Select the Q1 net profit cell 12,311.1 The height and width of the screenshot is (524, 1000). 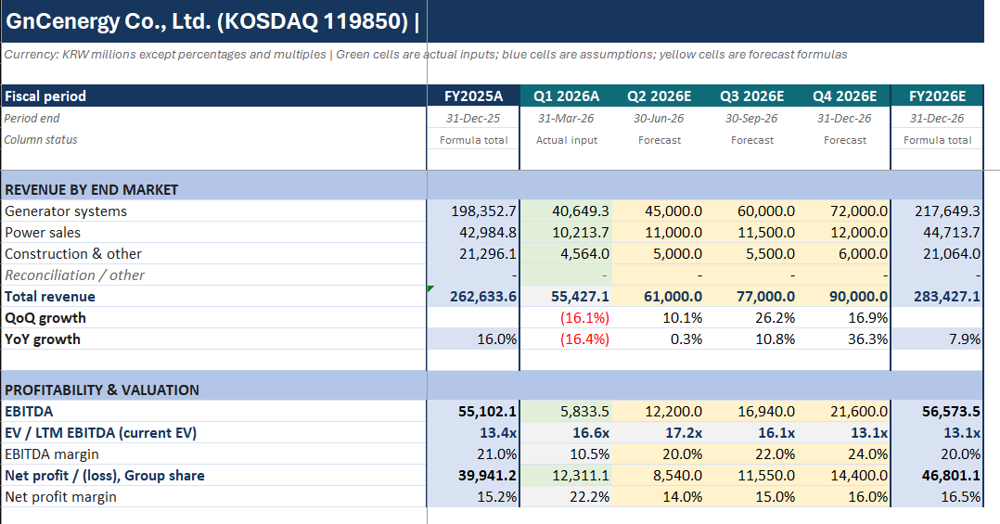[566, 475]
